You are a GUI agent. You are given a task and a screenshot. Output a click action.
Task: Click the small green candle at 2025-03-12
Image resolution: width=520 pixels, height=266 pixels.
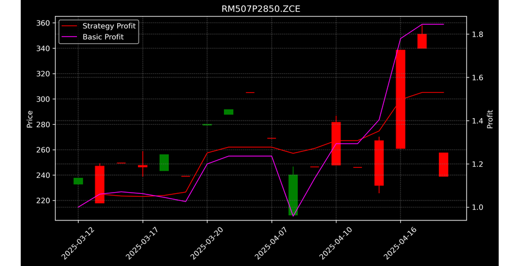tap(78, 181)
